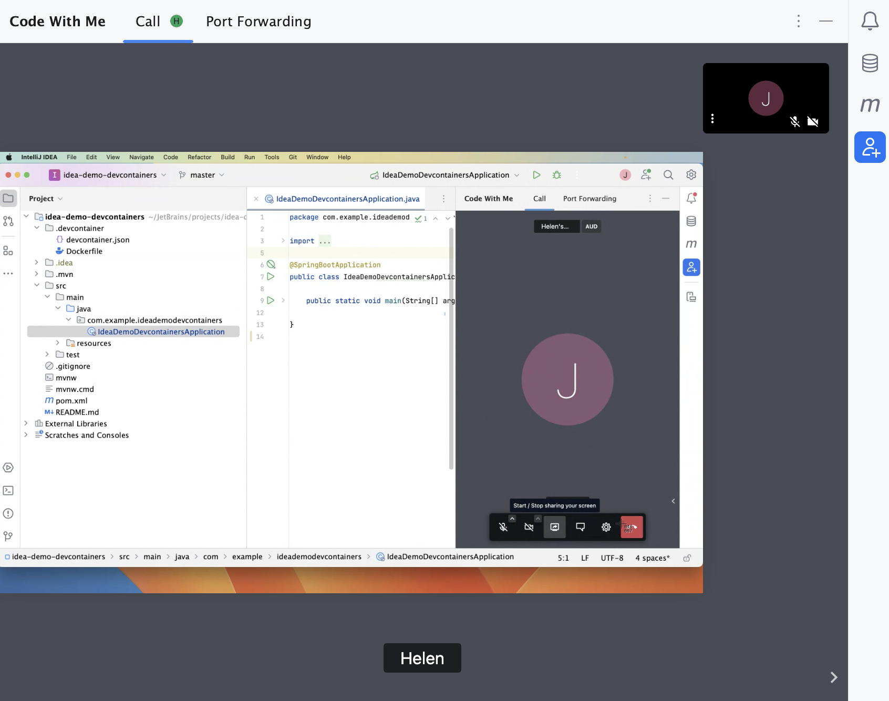Toggle camera in call controls
The width and height of the screenshot is (889, 701).
click(529, 527)
